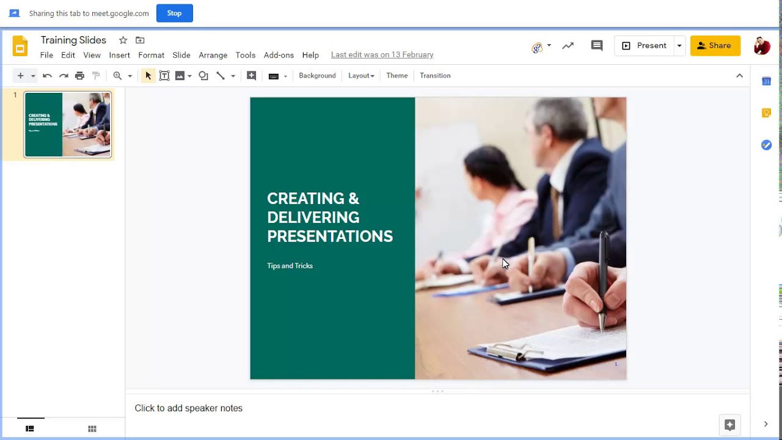Click the Google Slides home logo
782x440 pixels.
(x=20, y=46)
